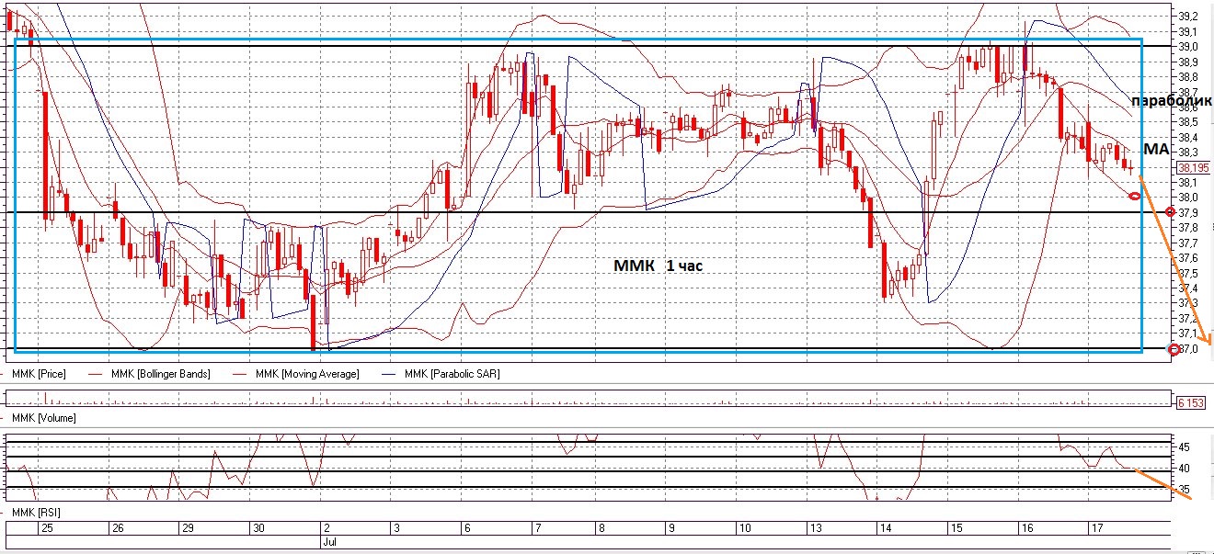Select date 7 on the time axis
Viewport: 1214px width, 554px height.
pyautogui.click(x=538, y=528)
